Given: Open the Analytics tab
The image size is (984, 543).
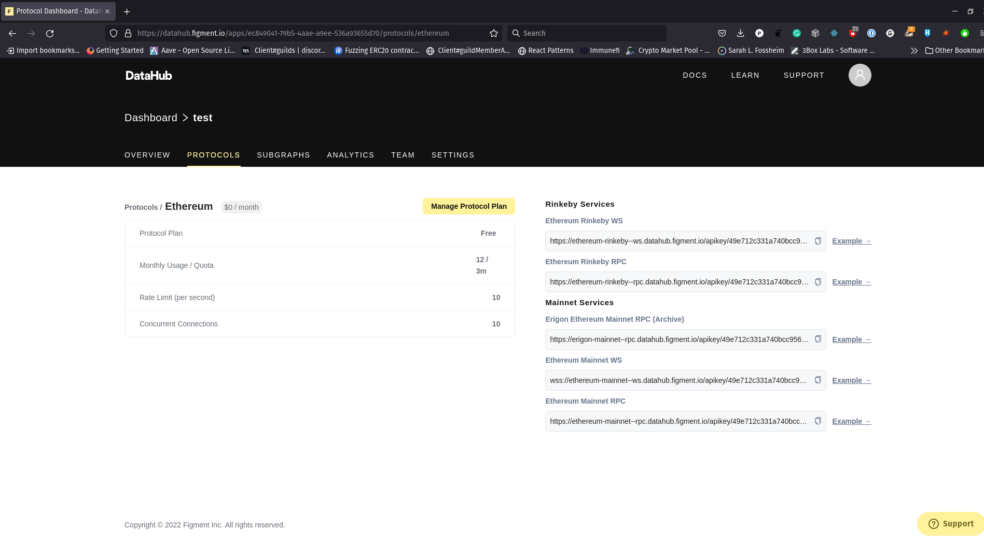Looking at the screenshot, I should tap(350, 155).
